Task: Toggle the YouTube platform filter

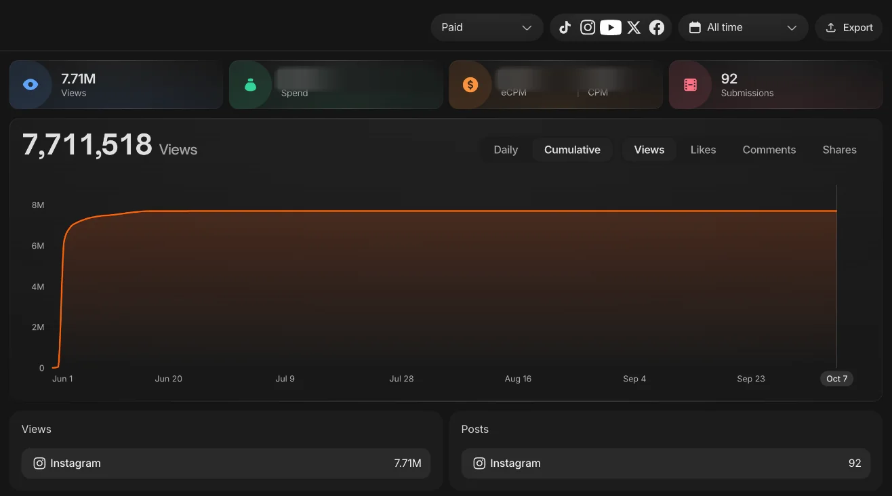Action: (611, 28)
